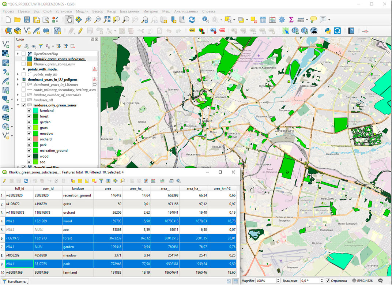This screenshot has height=285, width=392.
Task: Expand the landuses_all layer node
Action: tap(18, 100)
